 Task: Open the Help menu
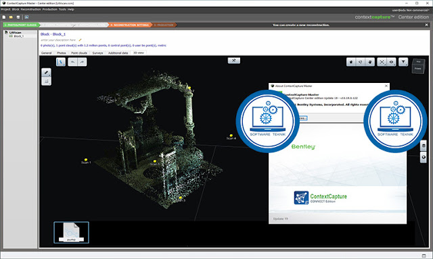pyautogui.click(x=71, y=9)
